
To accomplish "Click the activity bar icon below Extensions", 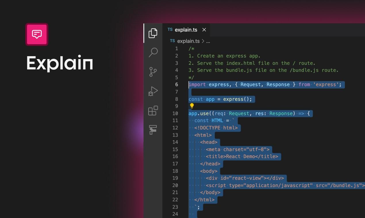I will (153, 130).
